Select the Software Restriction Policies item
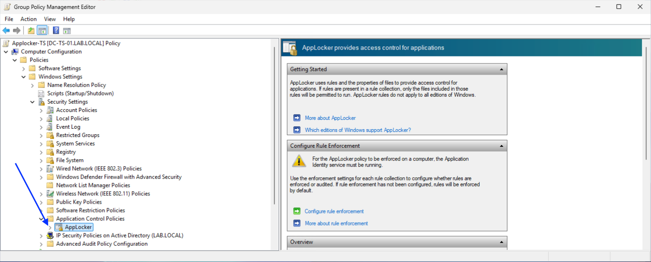 (x=90, y=210)
